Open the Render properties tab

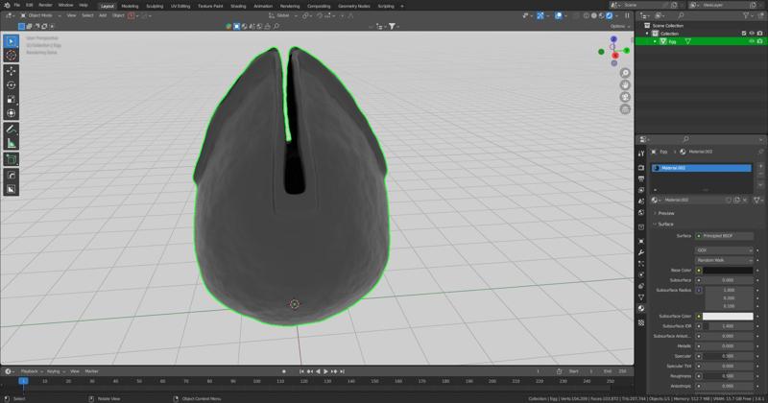tap(641, 168)
